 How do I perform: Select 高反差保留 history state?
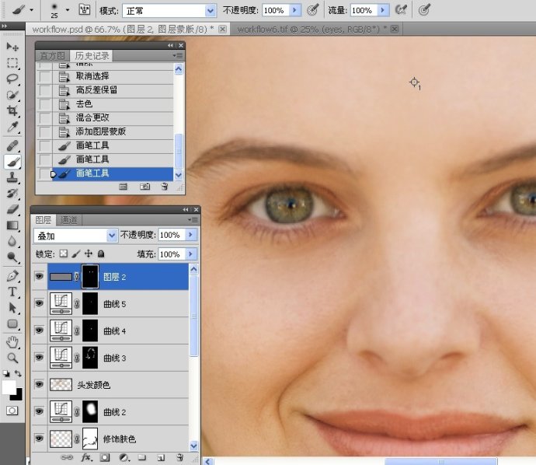pyautogui.click(x=105, y=90)
